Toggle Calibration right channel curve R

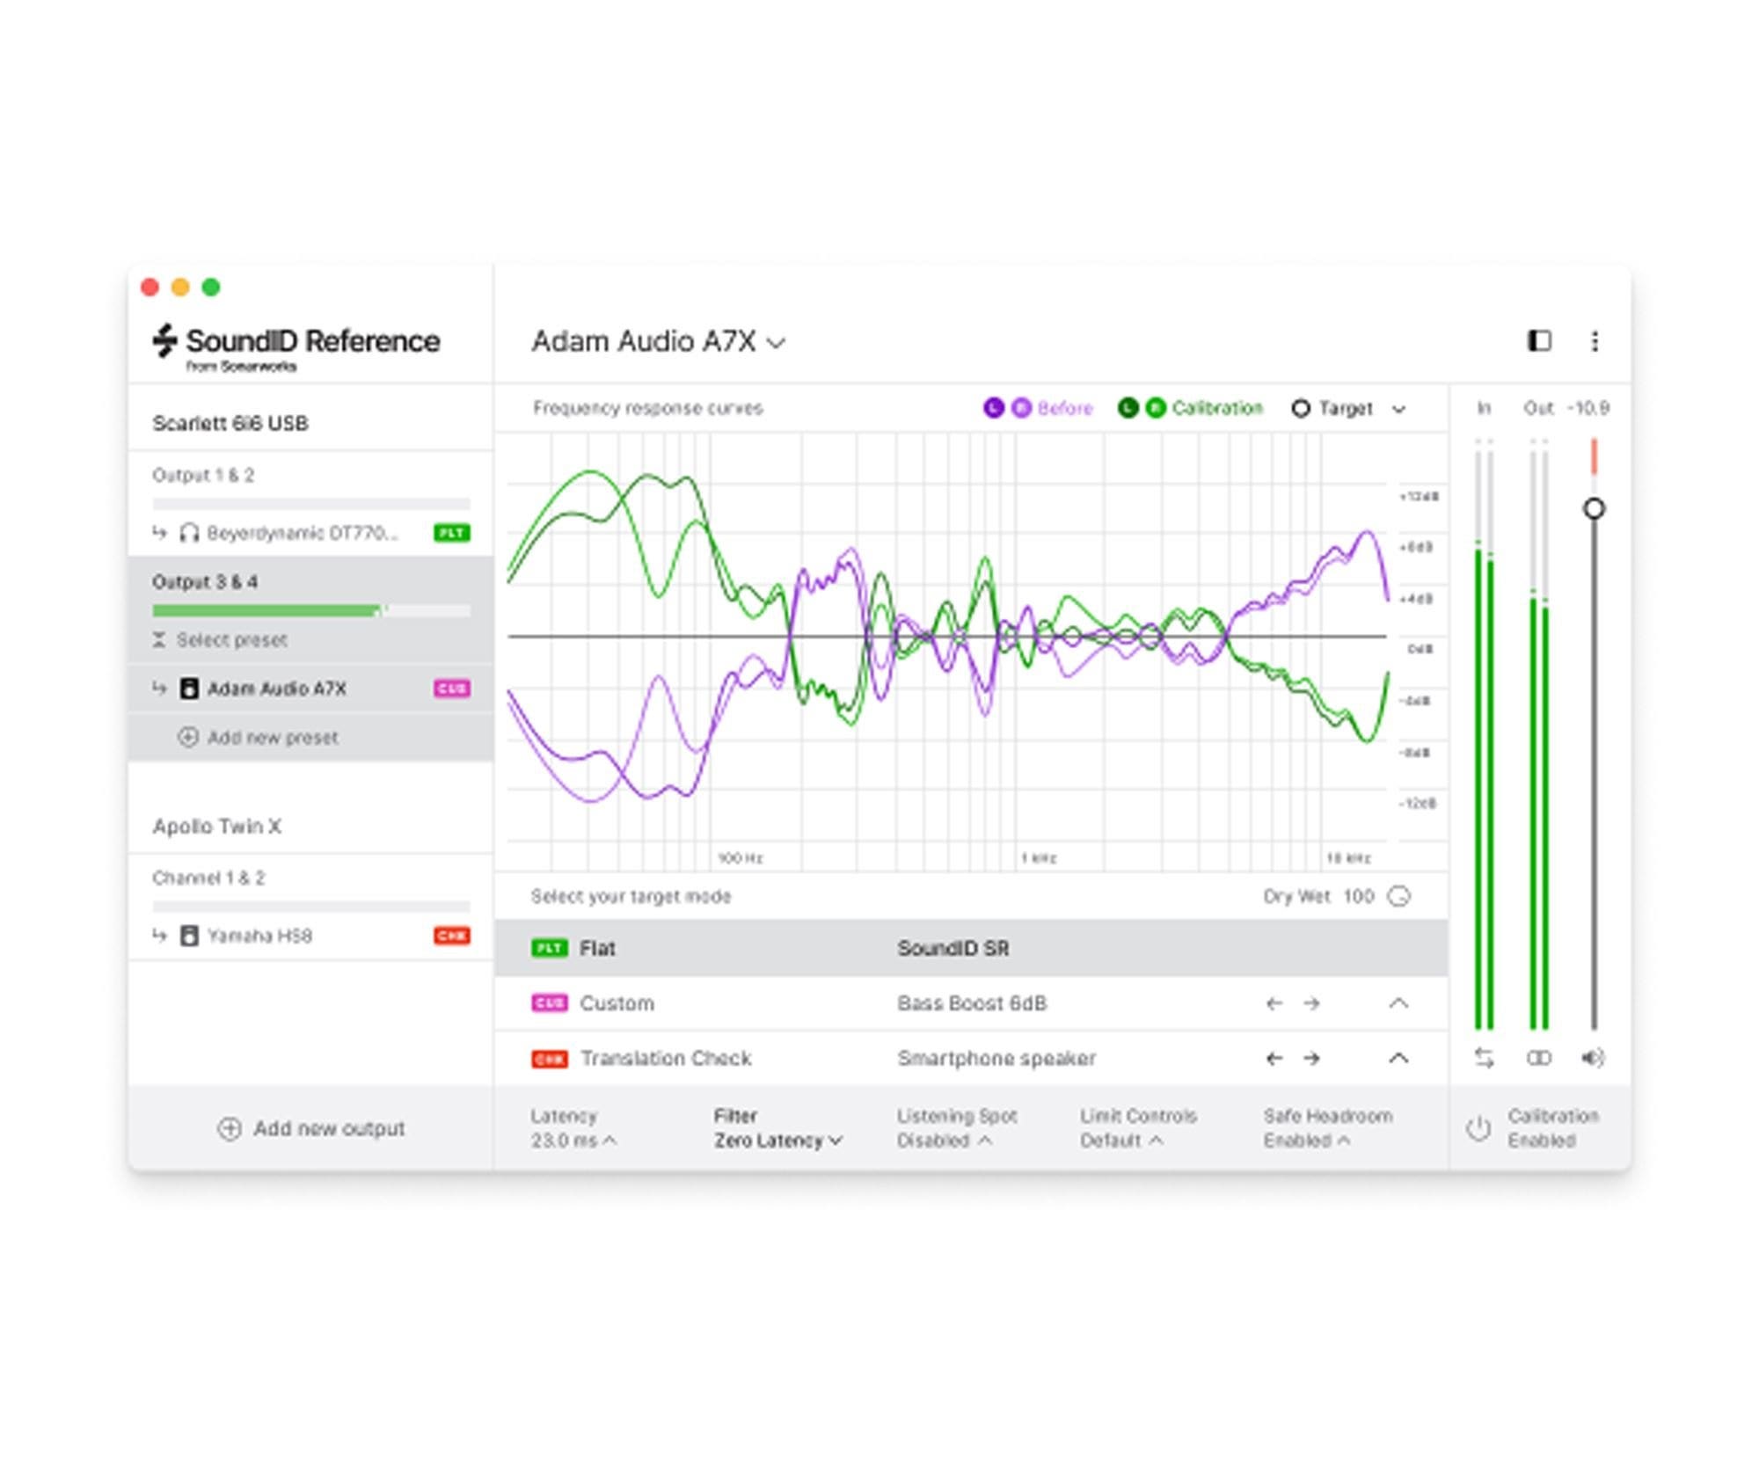coord(1156,408)
